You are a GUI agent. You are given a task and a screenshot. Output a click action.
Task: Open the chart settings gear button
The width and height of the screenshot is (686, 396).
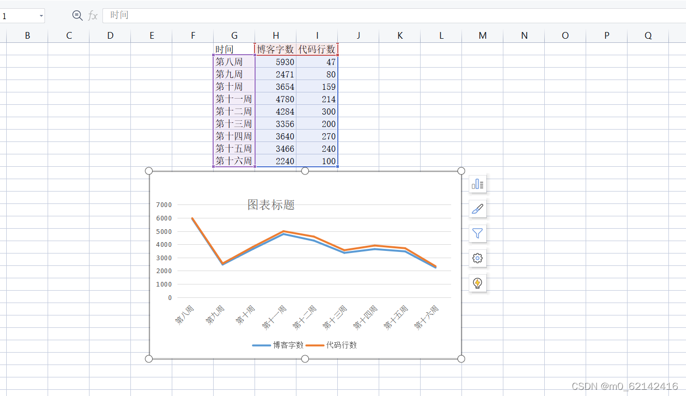click(x=478, y=258)
